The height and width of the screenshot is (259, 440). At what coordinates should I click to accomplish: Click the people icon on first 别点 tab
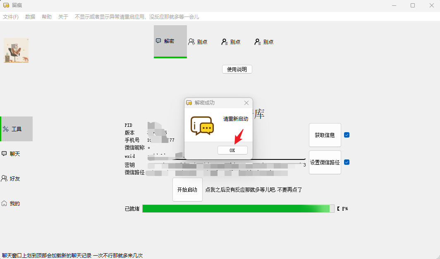pos(191,41)
